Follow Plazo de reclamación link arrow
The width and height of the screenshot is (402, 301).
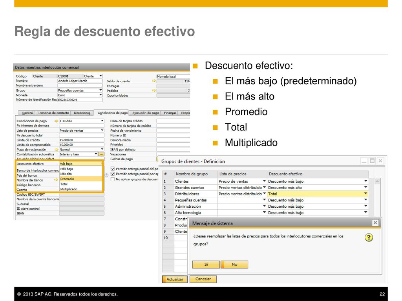57,149
